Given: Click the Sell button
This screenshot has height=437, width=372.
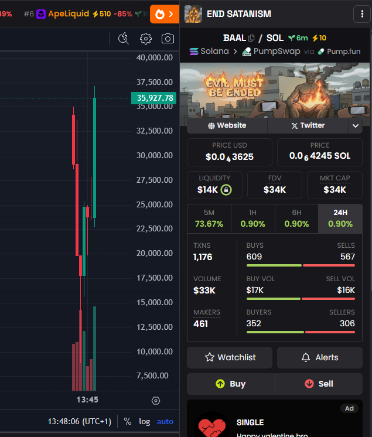Looking at the screenshot, I should coord(319,384).
